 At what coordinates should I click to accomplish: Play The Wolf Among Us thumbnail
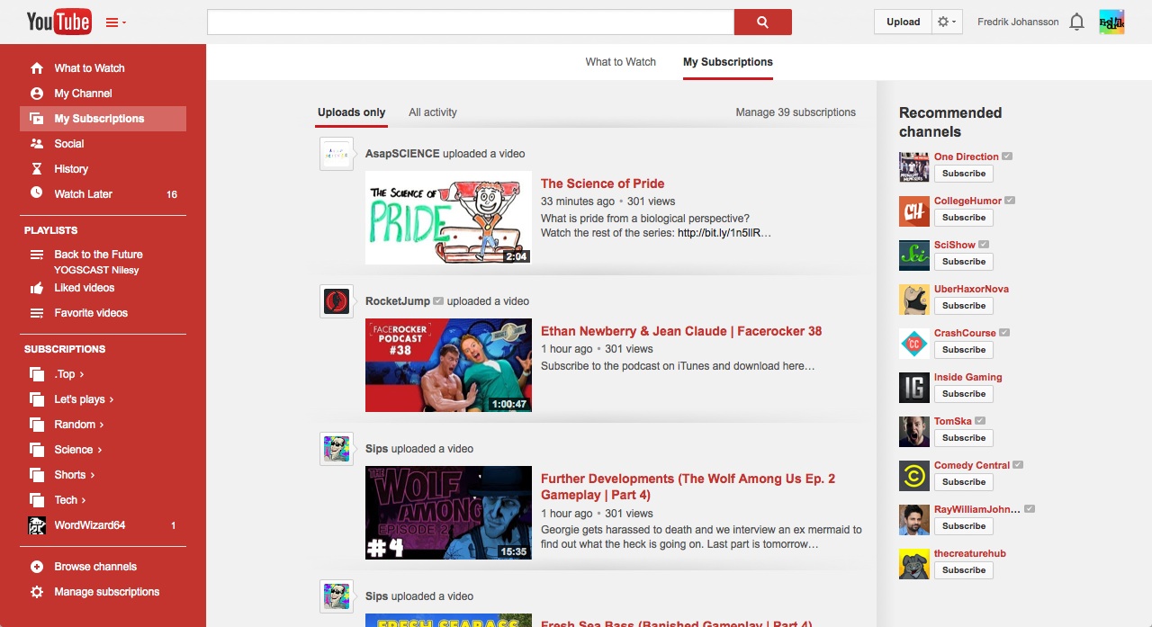tap(448, 513)
